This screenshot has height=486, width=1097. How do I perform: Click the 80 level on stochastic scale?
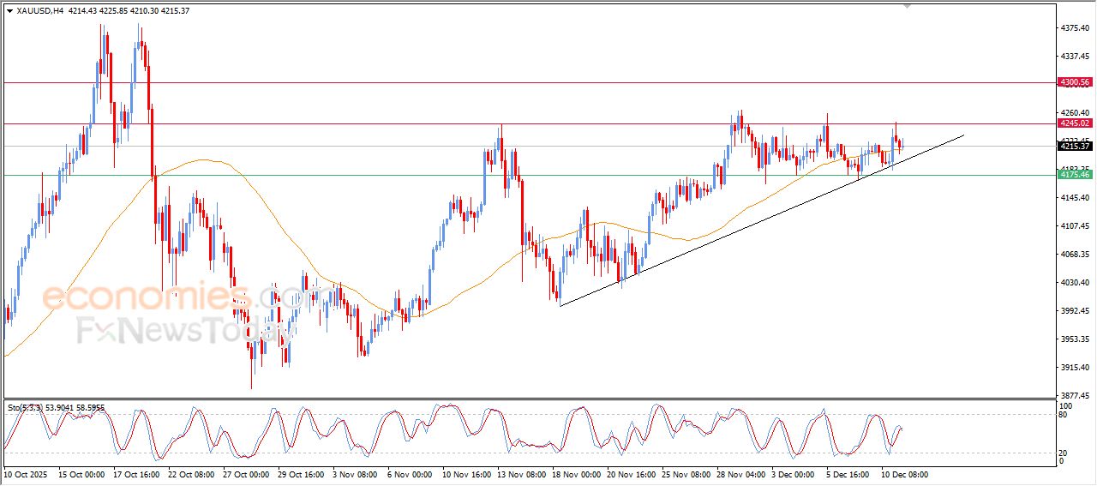click(x=1065, y=415)
